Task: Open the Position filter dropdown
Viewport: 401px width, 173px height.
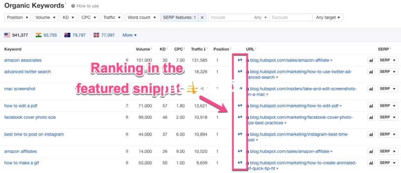Action: (x=18, y=17)
